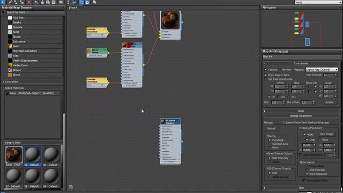Select the Texture radio button

(265, 70)
